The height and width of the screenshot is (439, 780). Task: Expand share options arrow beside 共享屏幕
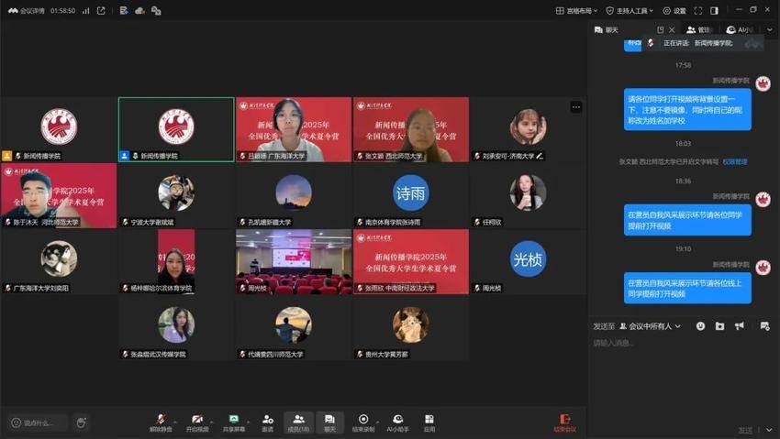249,423
